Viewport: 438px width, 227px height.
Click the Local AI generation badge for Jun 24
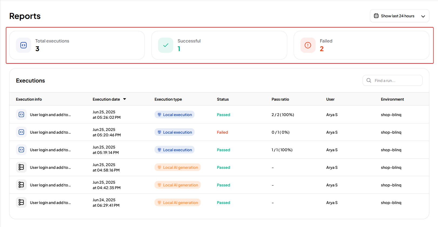(178, 202)
